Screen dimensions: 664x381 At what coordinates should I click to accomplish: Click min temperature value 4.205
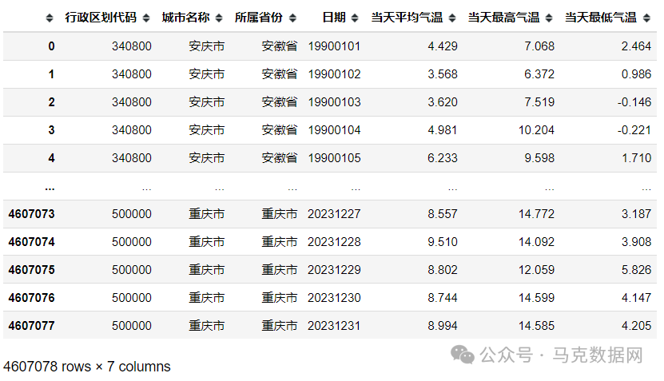tap(637, 326)
